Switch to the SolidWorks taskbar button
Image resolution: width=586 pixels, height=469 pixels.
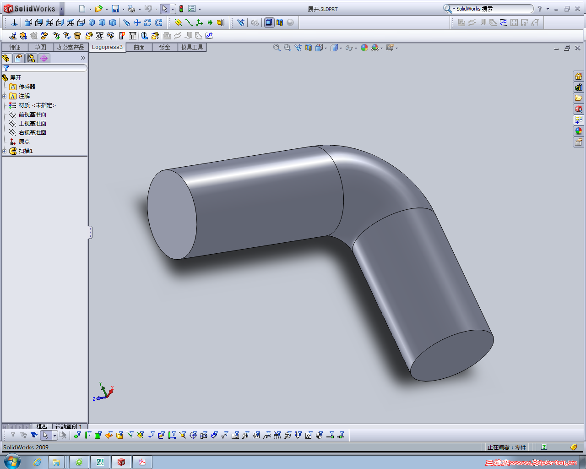121,462
